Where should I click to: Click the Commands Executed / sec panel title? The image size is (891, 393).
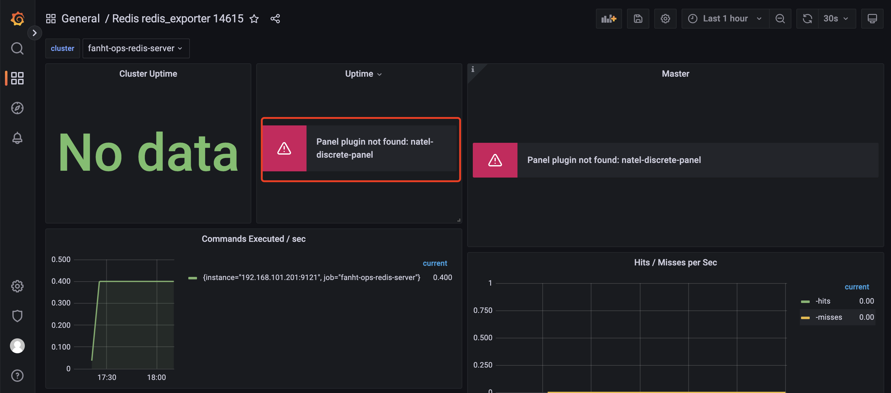tap(253, 239)
